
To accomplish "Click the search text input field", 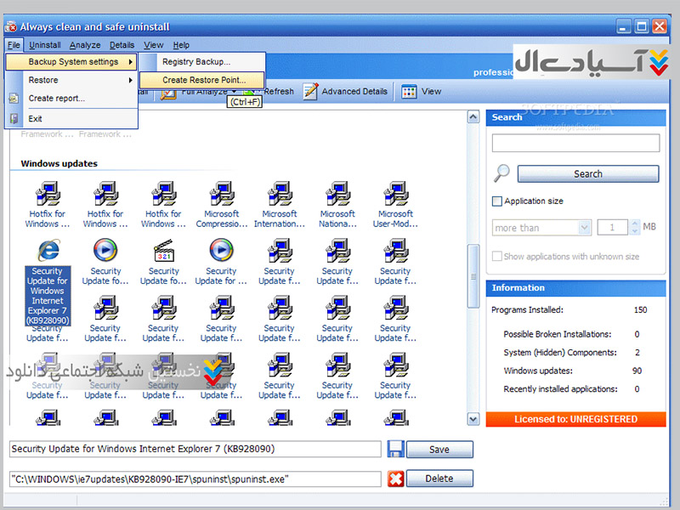I will [x=575, y=143].
